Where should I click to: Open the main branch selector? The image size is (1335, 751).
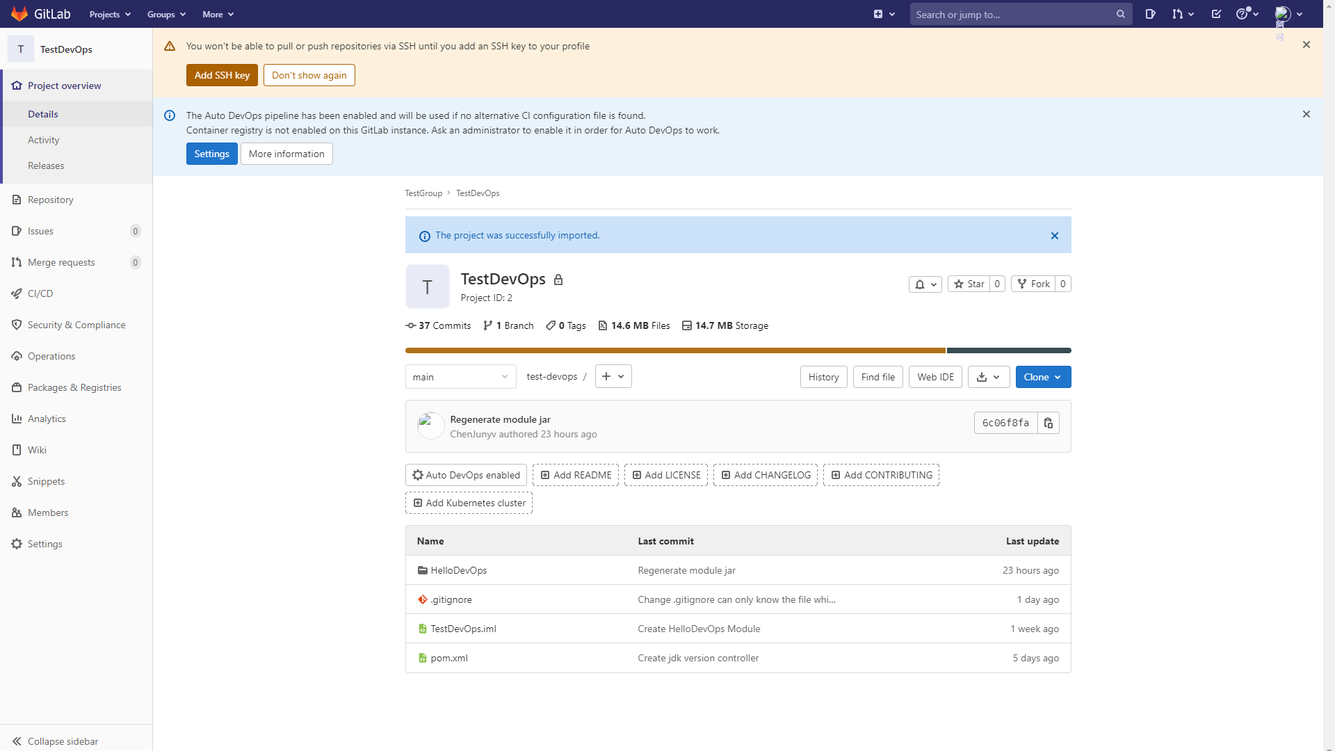[x=460, y=377]
